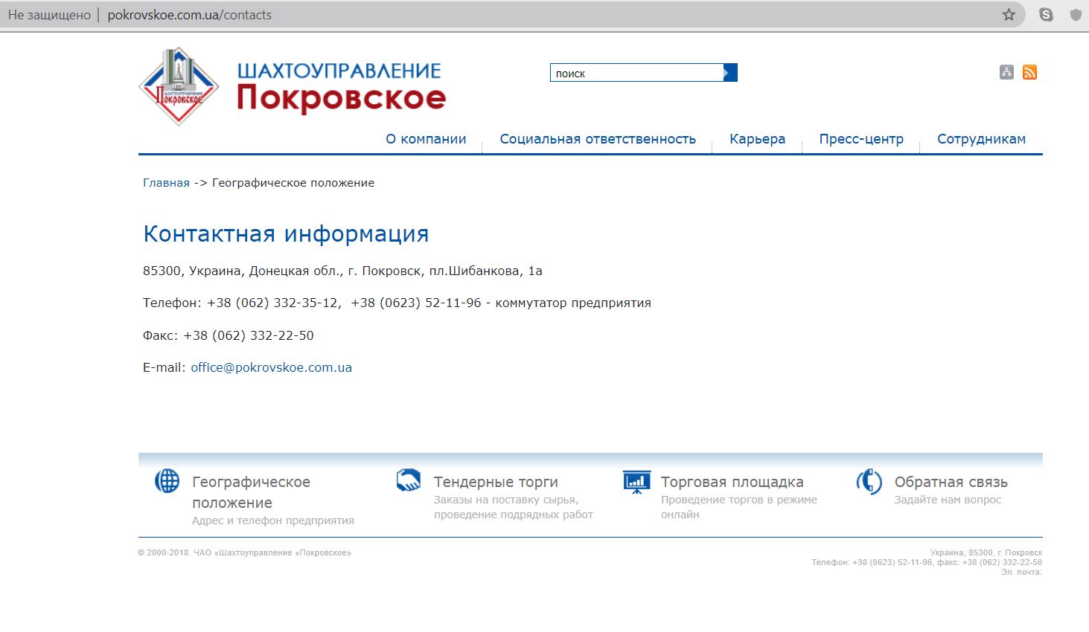The image size is (1089, 632).
Task: Open the orange RSS feed icon
Action: (x=1029, y=72)
